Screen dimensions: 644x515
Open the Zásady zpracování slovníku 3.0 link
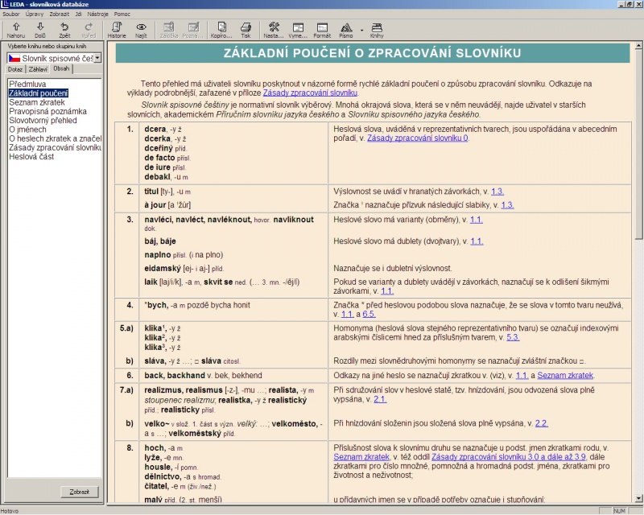509,457
